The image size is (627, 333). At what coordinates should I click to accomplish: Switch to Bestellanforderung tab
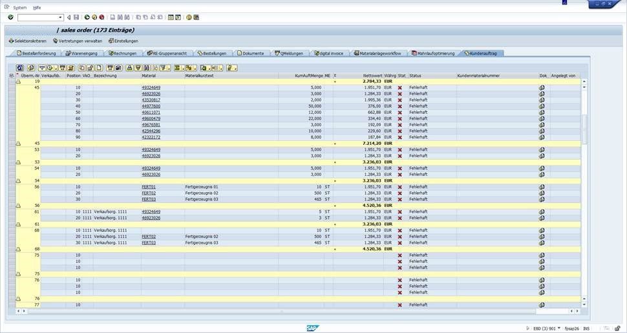tap(36, 53)
